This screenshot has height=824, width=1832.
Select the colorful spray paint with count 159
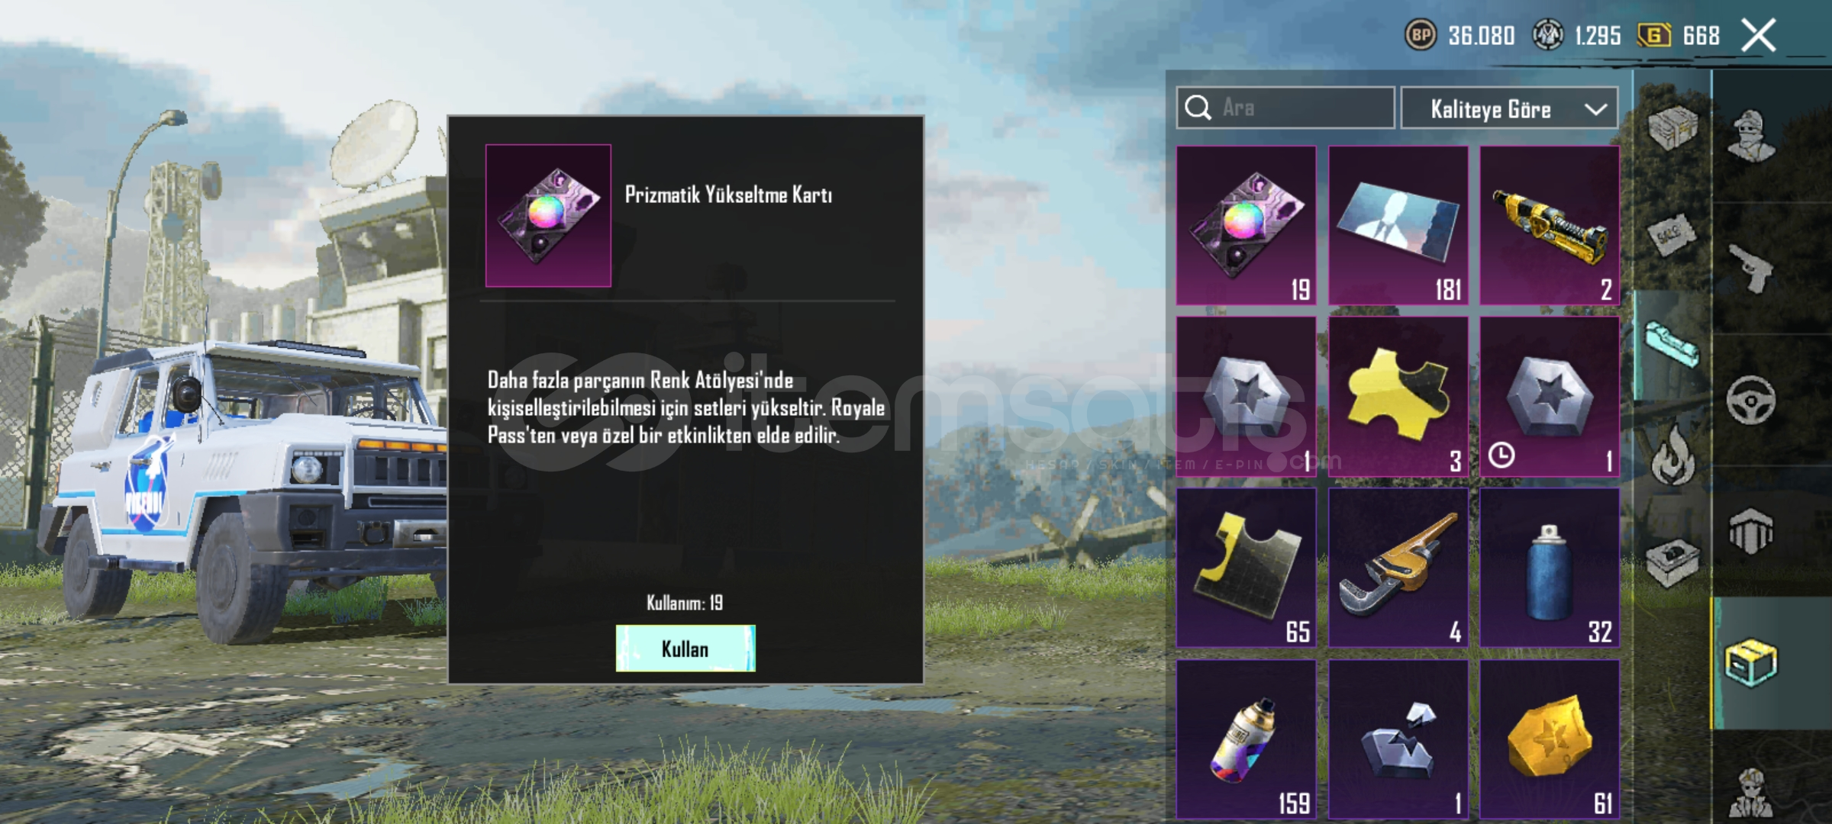click(1247, 739)
